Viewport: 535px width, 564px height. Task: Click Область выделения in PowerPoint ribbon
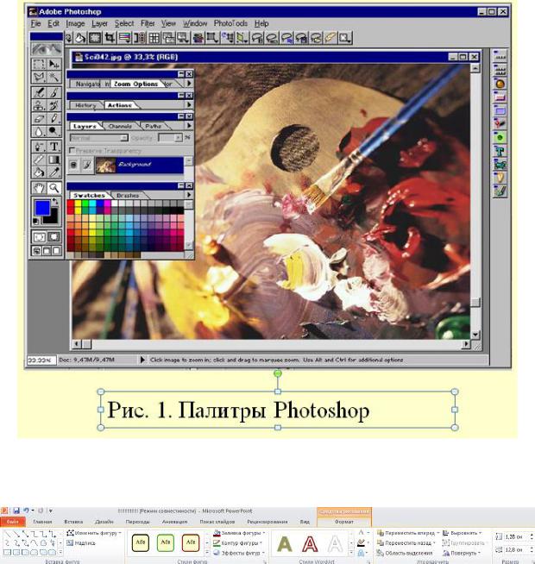click(x=405, y=553)
